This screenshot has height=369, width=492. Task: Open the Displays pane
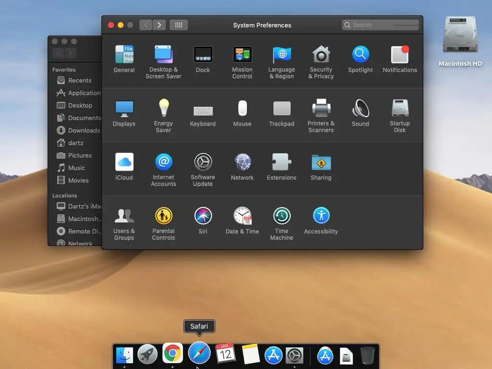point(124,112)
